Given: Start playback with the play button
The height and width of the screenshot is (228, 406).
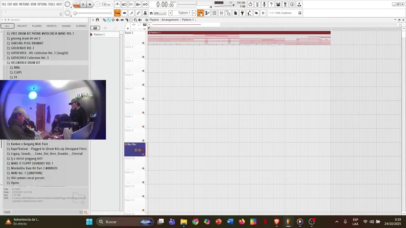Looking at the screenshot, I should pyautogui.click(x=83, y=4).
